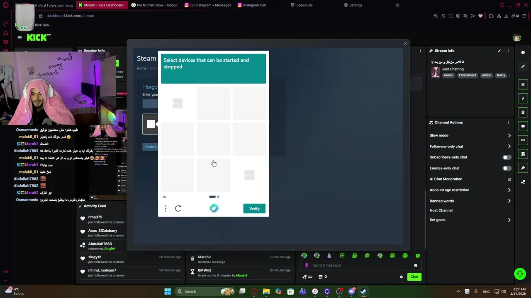Open captcha options three-dot menu
The image size is (531, 298).
[166, 209]
